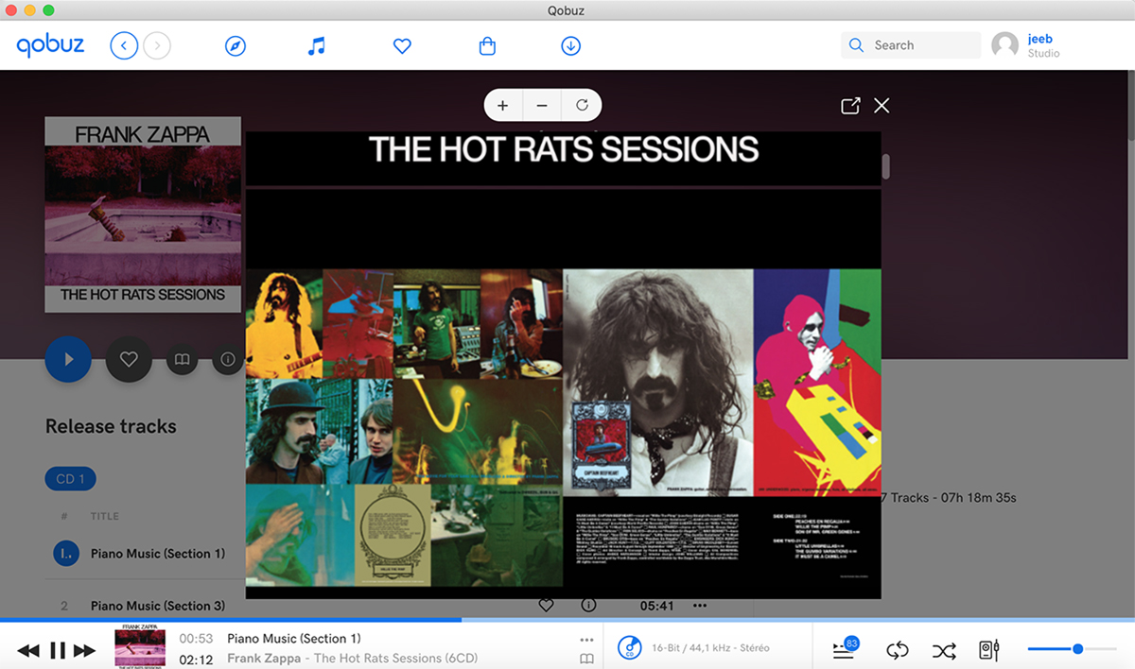Open My Music note icon
The width and height of the screenshot is (1135, 669).
tap(317, 45)
